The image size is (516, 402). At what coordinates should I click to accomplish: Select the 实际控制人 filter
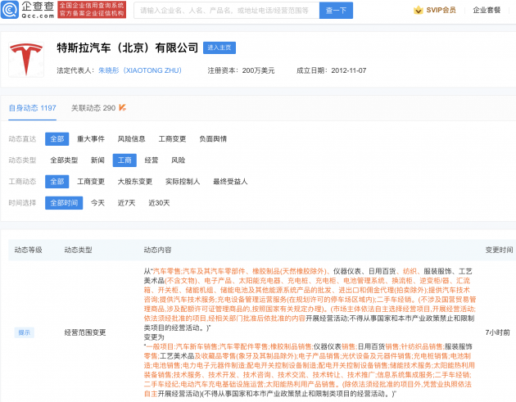coord(183,182)
